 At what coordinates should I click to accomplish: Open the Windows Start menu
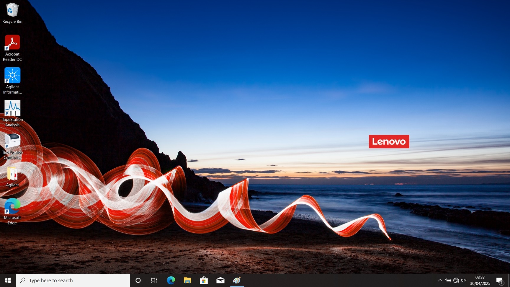point(8,280)
